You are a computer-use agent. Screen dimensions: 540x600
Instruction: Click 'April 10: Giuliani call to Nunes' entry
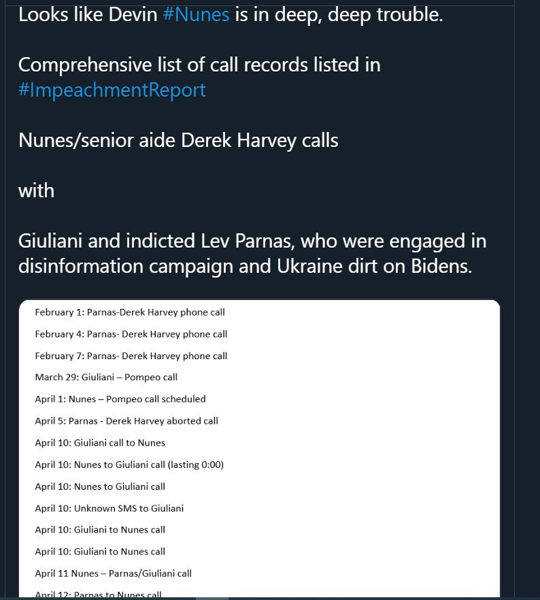click(100, 443)
